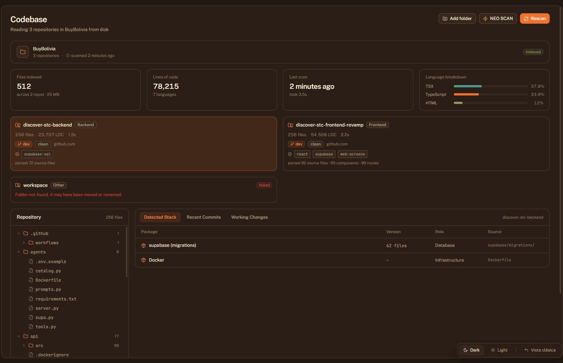Click the workflows folder icon
The image size is (563, 363).
click(x=31, y=243)
